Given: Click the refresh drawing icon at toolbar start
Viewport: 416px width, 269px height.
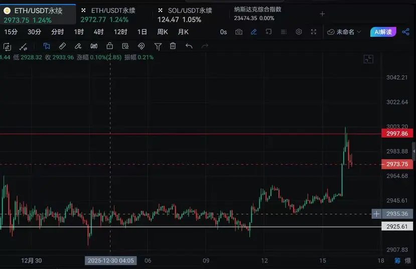Looking at the screenshot, I should tap(7, 47).
